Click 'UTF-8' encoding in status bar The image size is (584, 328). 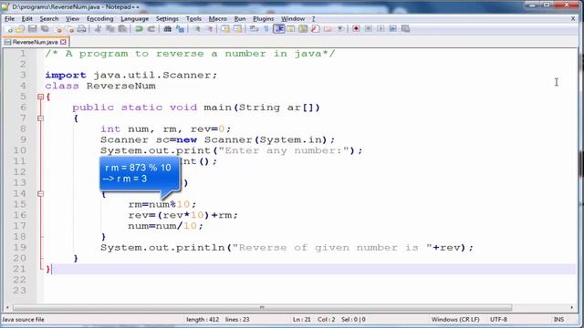pos(498,320)
